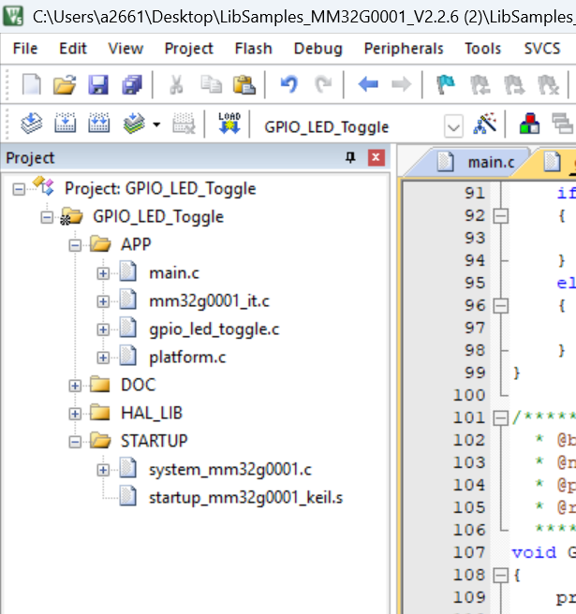576x614 pixels.
Task: Open the Peripherals menu
Action: click(404, 49)
